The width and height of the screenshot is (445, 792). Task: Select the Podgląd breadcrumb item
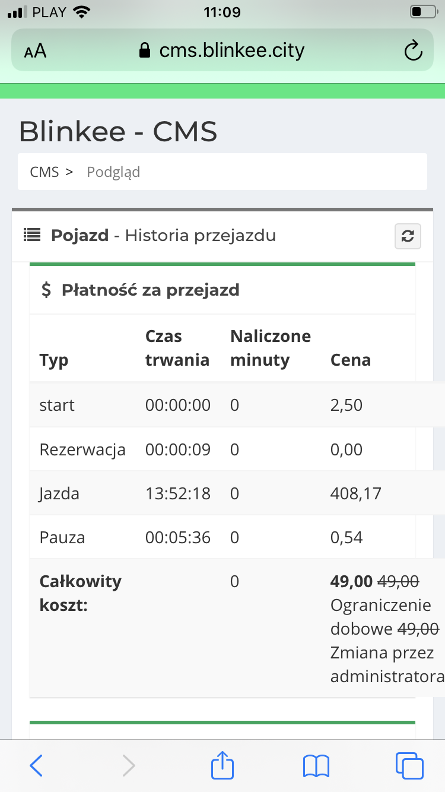113,172
